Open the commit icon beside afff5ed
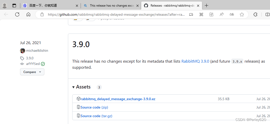This screenshot has width=270, height=124. click(22, 64)
